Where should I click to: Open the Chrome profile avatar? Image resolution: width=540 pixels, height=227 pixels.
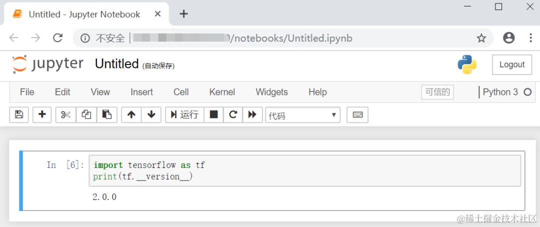508,38
